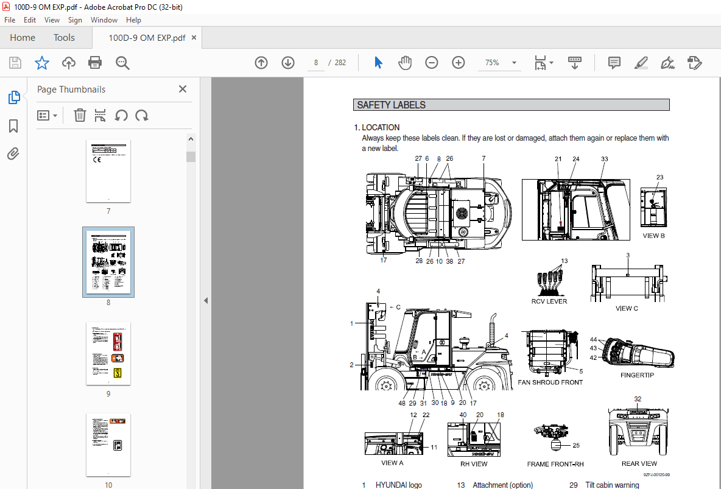
Task: Zoom out with the minus button
Action: (x=431, y=63)
